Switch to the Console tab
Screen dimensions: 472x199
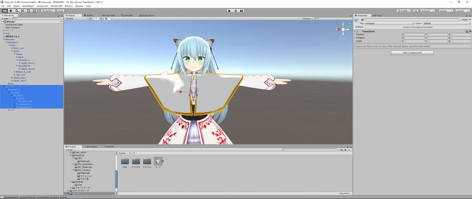pos(108,146)
